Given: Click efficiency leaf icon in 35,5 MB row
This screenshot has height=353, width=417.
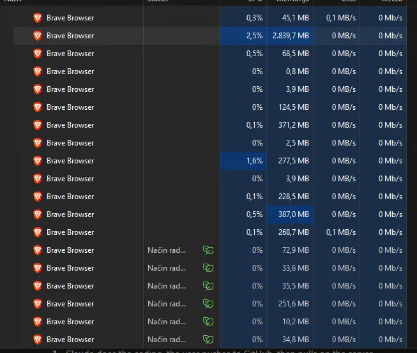Looking at the screenshot, I should coord(208,286).
